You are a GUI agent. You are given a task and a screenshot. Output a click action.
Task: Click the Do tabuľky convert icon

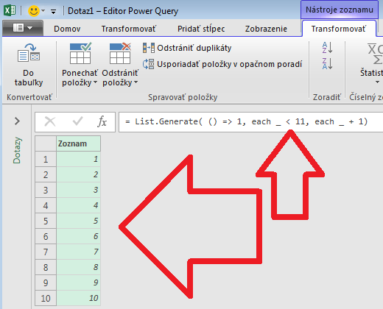click(x=29, y=53)
